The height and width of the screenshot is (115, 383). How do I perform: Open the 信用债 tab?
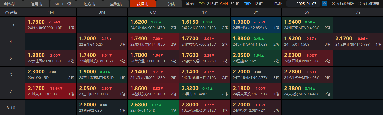(x=36, y=4)
